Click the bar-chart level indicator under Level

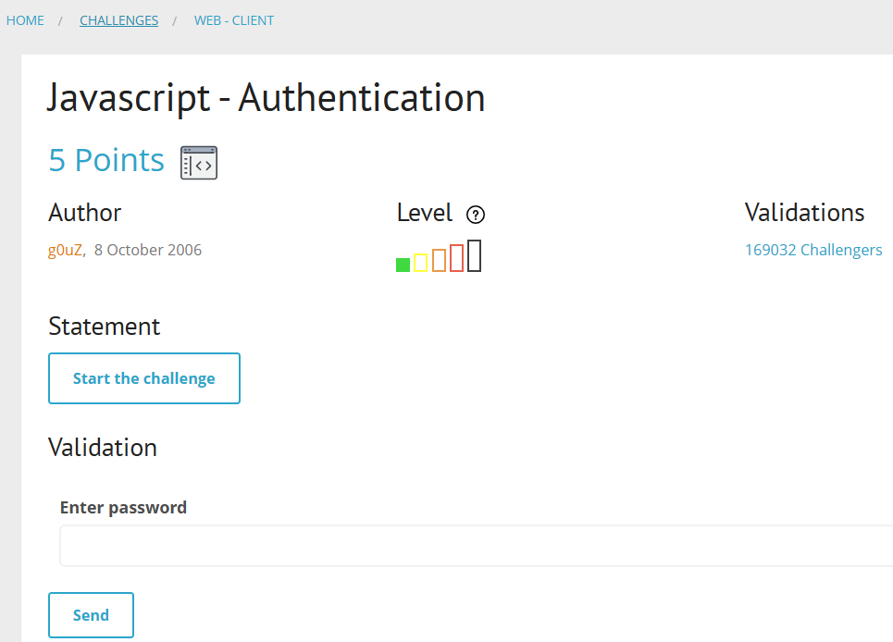(438, 259)
